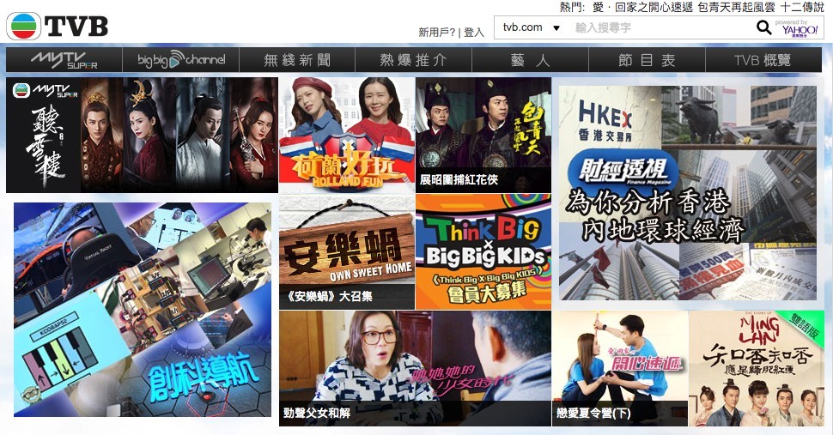This screenshot has height=435, width=833.
Task: Open hot topic 愛．回家之開心速遞
Action: pyautogui.click(x=642, y=7)
